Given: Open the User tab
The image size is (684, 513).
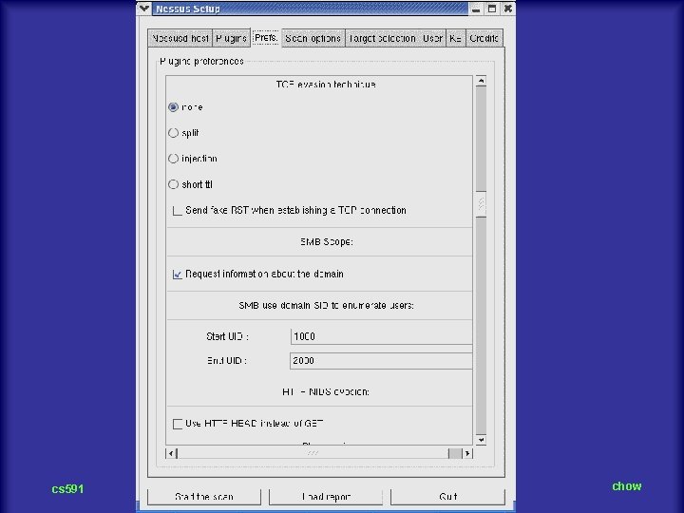Looking at the screenshot, I should point(433,38).
